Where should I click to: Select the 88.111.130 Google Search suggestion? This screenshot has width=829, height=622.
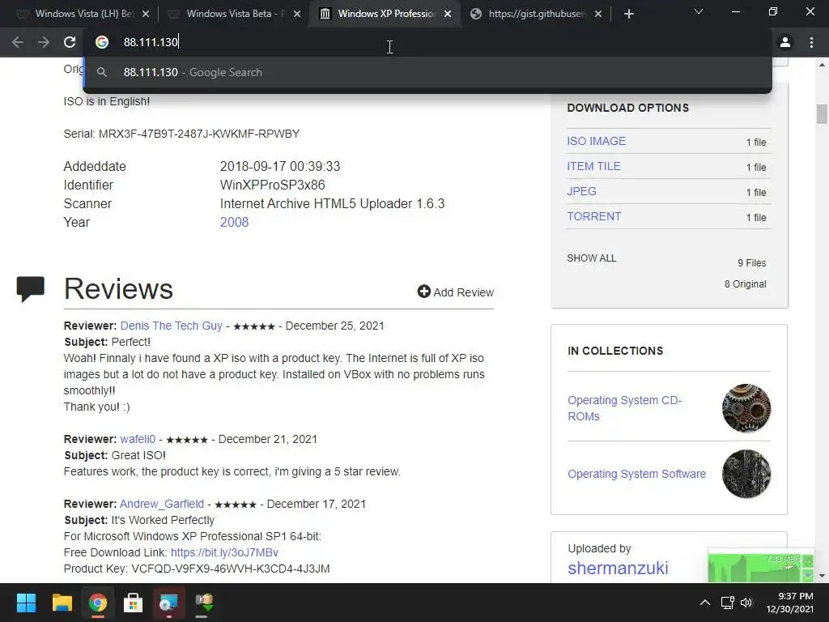click(427, 72)
